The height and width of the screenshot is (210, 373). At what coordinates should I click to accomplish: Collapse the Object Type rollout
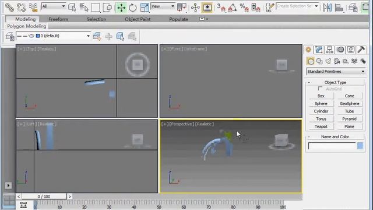click(335, 82)
